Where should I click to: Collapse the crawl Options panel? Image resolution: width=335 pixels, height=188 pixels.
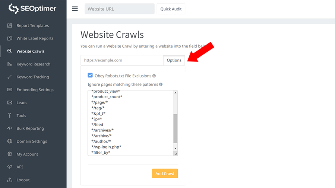[174, 60]
